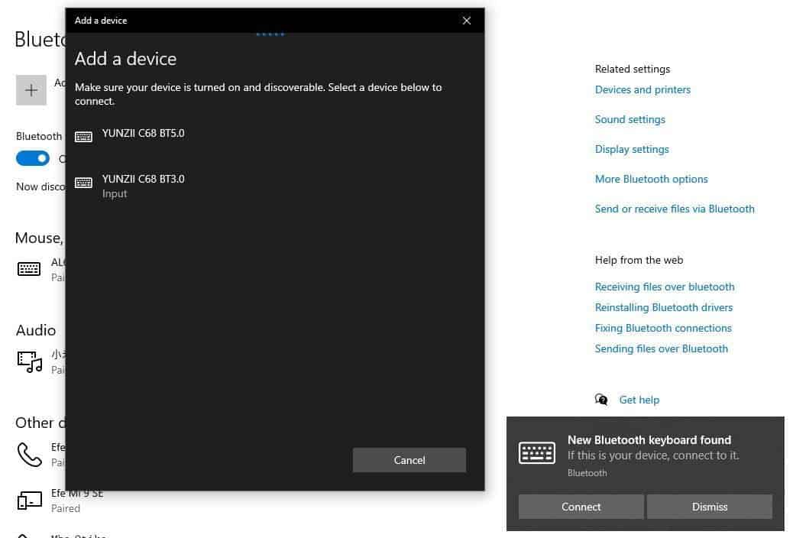Viewport: 793px width, 538px height.
Task: Click the keyboard icon under Mouse section
Action: point(29,269)
